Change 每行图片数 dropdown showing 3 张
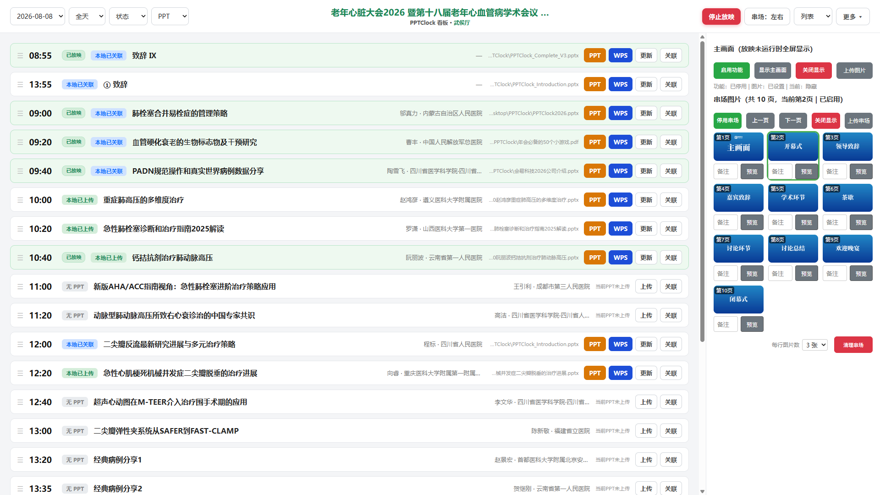 click(815, 345)
